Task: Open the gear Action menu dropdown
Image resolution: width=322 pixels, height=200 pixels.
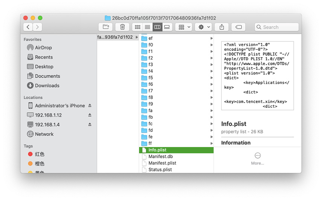Action: pyautogui.click(x=204, y=27)
